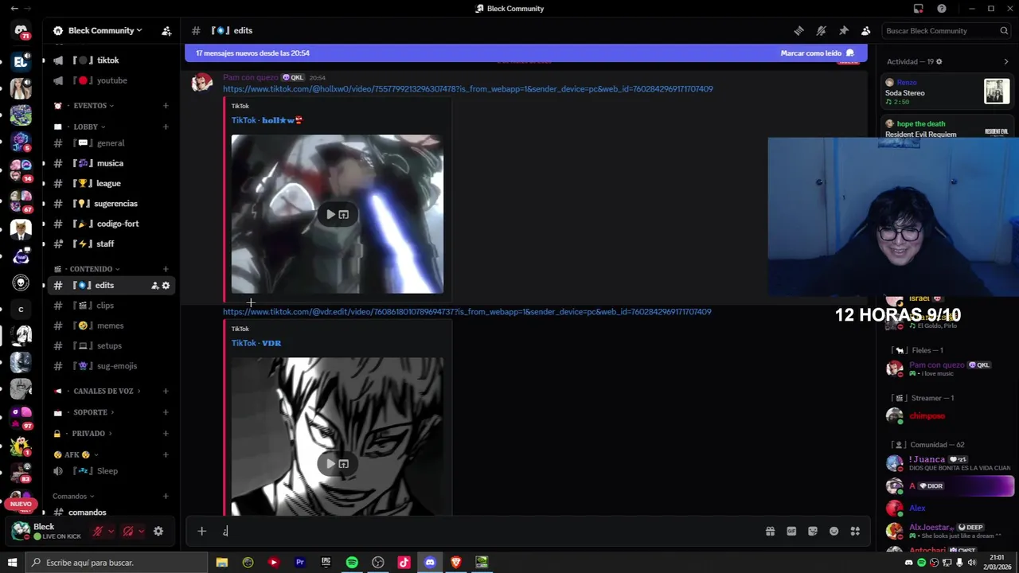Open the Discord inbox icon in title bar
This screenshot has width=1019, height=573.
918,9
